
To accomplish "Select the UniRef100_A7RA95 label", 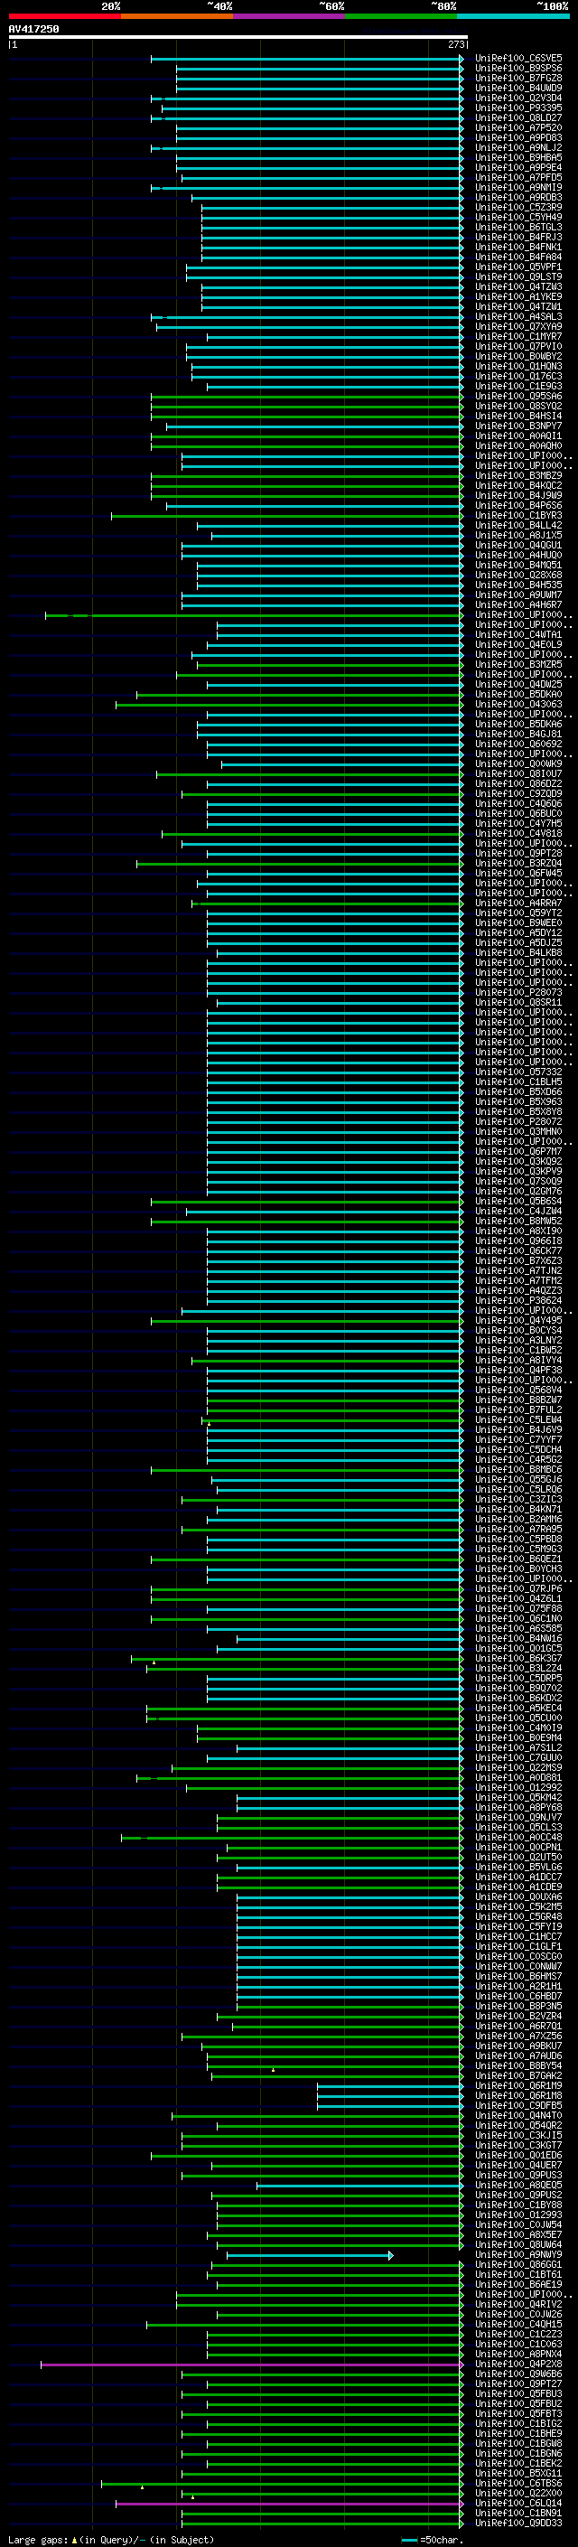I will coord(518,1529).
